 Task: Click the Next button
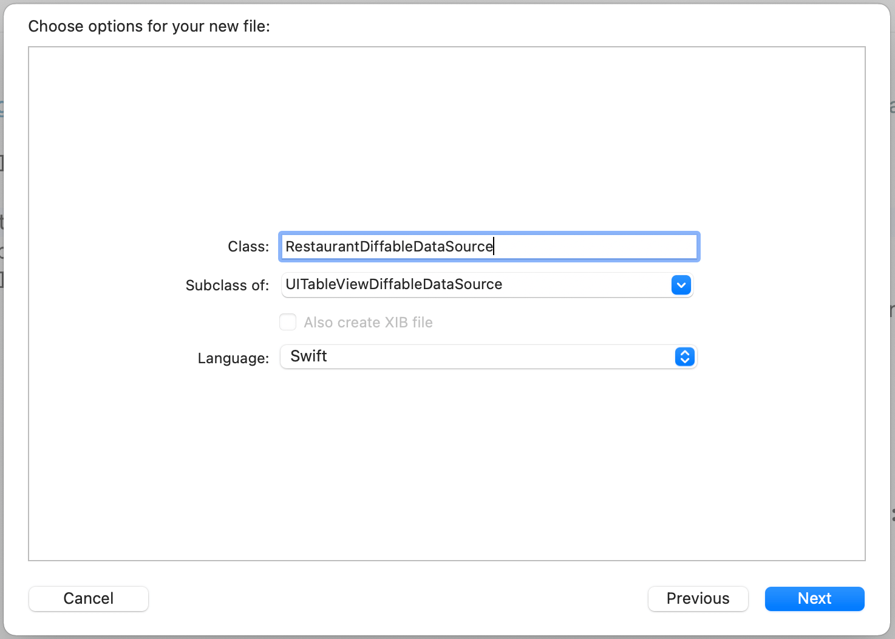pos(814,598)
